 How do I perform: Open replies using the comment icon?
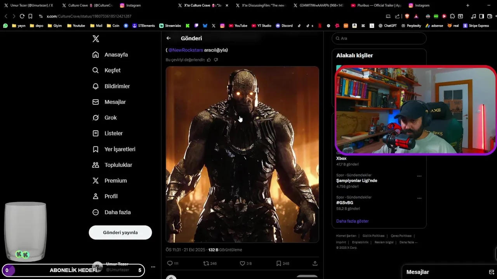(x=170, y=263)
